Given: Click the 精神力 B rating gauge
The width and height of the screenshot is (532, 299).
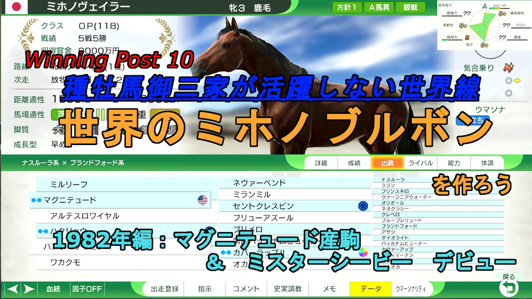Looking at the screenshot, I should tap(452, 40).
